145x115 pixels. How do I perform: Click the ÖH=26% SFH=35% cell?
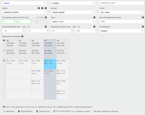pyautogui.click(x=25, y=54)
